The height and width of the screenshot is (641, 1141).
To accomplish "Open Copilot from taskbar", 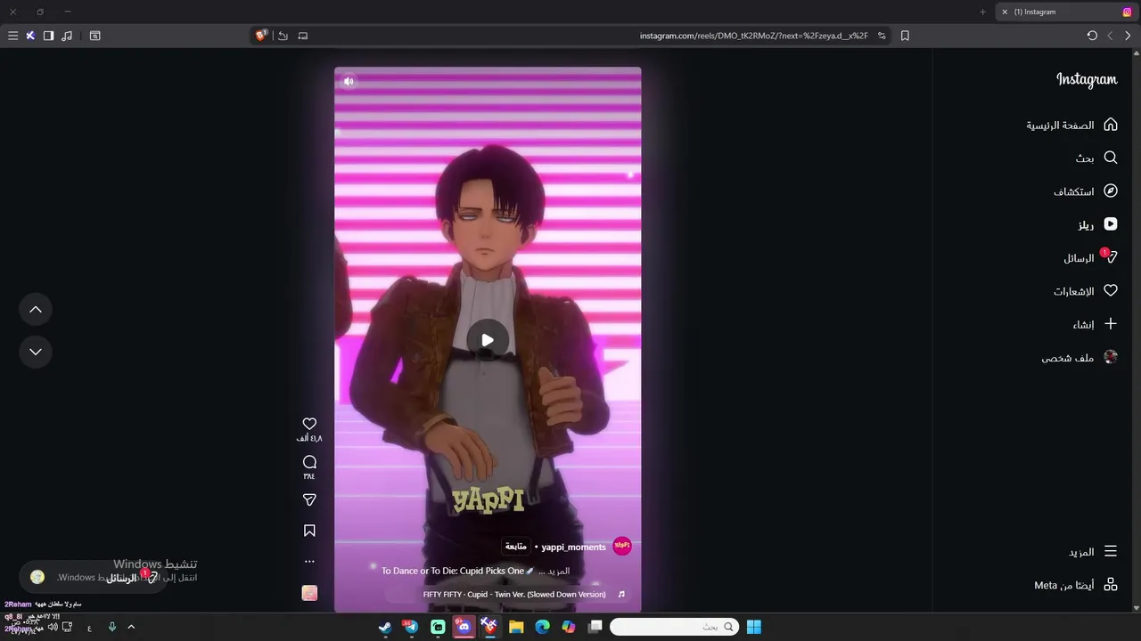I will coord(569,627).
